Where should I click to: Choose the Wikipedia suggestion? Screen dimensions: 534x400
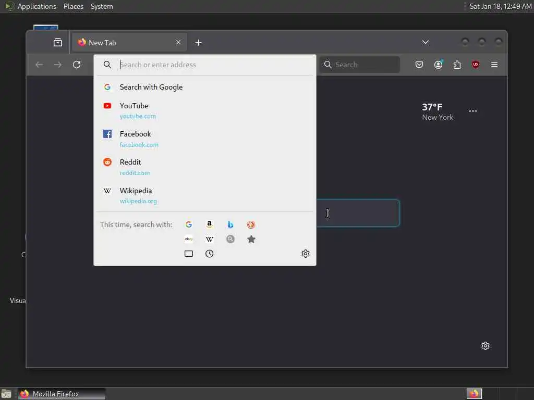click(205, 196)
